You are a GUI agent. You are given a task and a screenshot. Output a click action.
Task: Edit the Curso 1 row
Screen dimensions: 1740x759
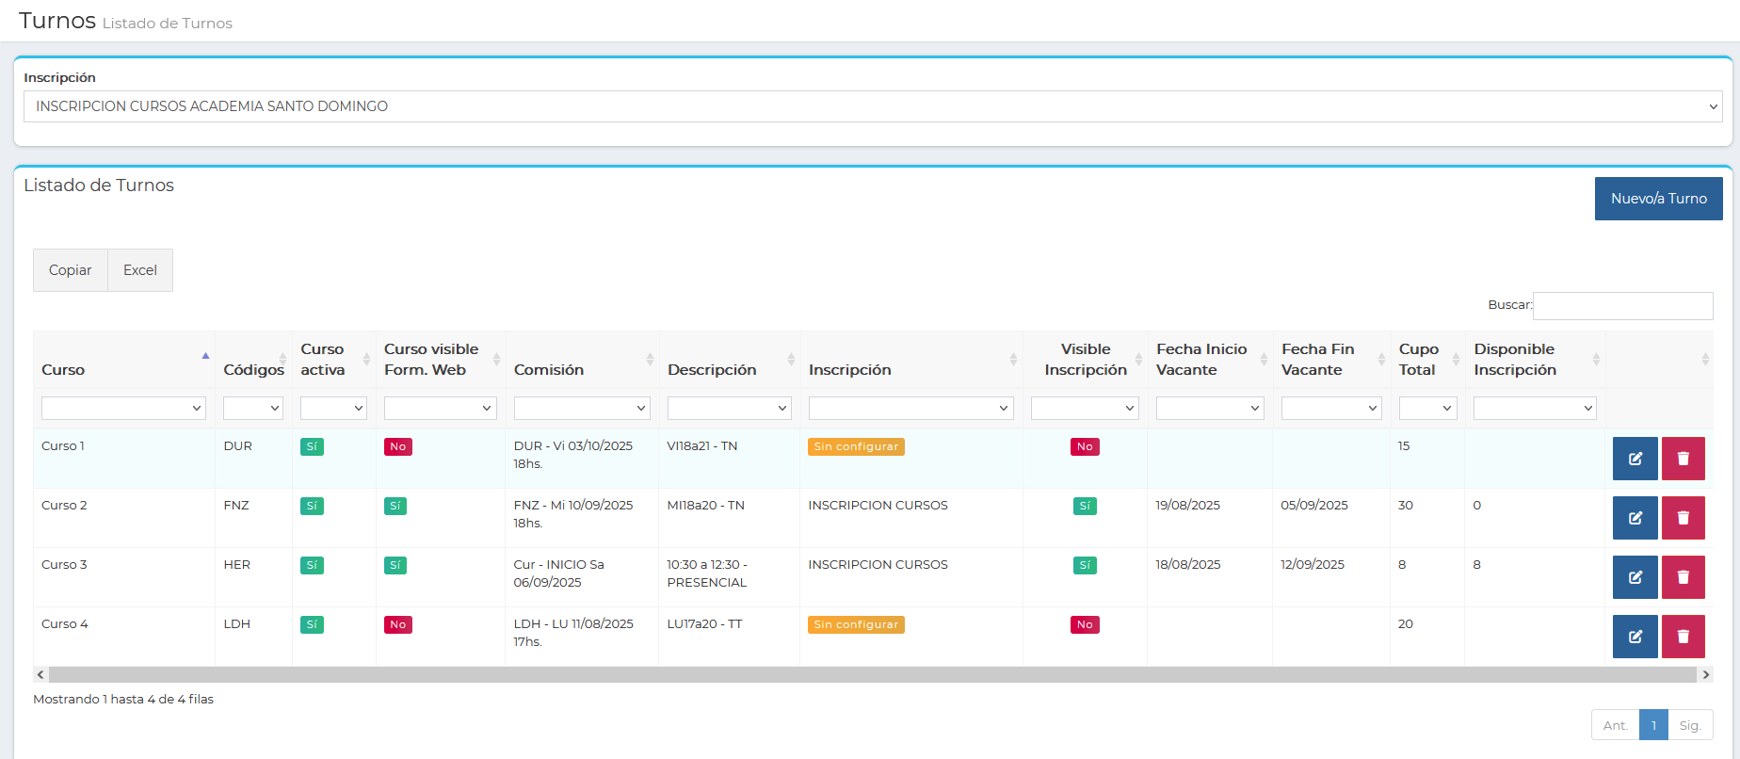1635,459
